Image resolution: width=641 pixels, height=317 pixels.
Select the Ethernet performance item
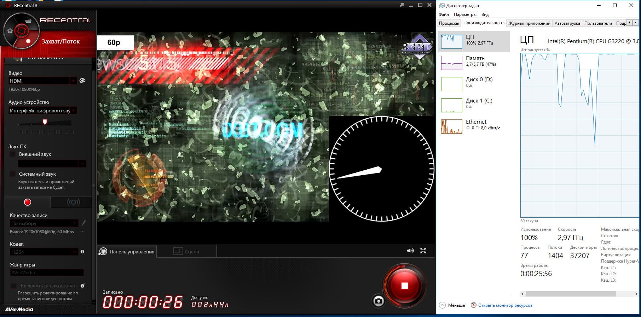click(x=474, y=127)
